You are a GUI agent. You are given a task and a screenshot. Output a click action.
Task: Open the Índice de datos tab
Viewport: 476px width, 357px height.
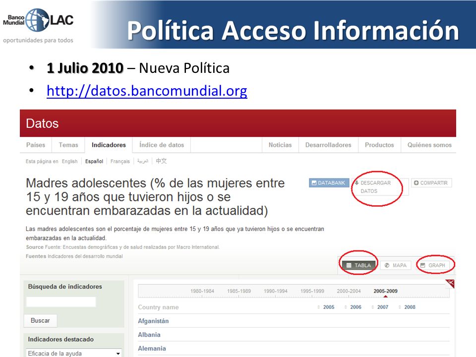point(162,145)
